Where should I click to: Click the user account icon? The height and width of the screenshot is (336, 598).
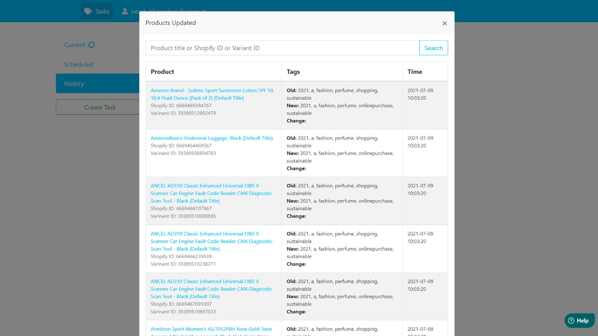(125, 11)
